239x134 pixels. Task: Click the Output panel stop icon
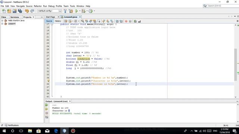click(47, 113)
